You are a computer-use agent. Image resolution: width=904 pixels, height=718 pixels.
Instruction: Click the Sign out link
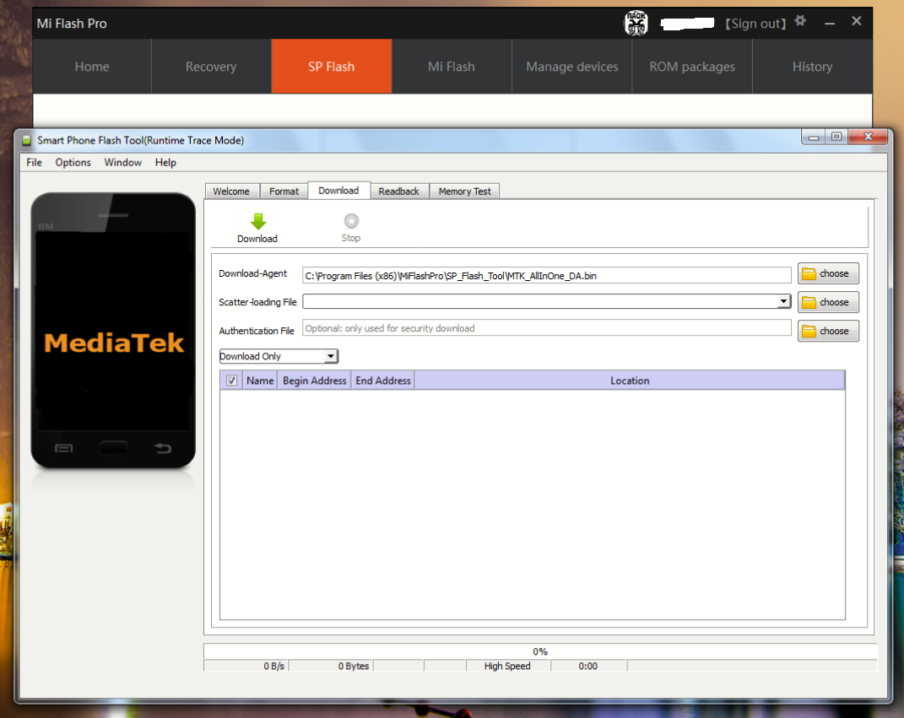coord(755,24)
